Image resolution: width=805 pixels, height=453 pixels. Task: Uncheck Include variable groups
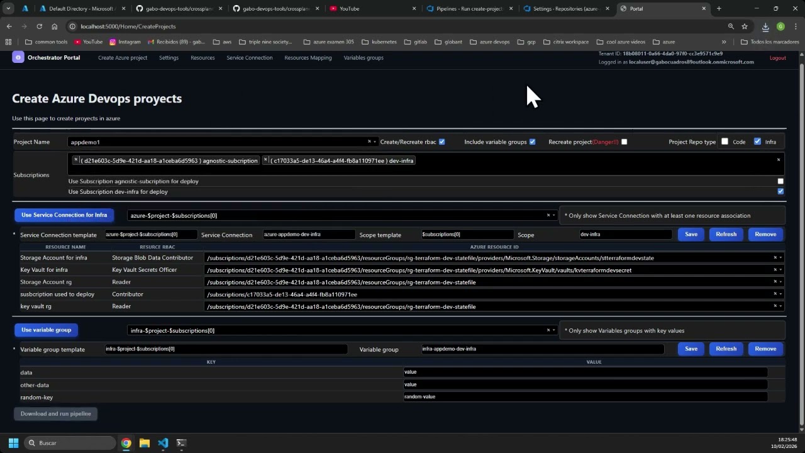pyautogui.click(x=532, y=142)
